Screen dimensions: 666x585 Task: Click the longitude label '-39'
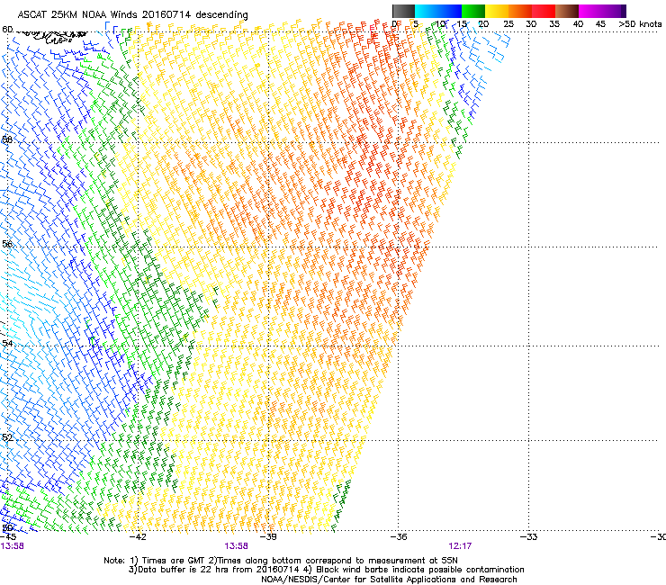click(268, 536)
